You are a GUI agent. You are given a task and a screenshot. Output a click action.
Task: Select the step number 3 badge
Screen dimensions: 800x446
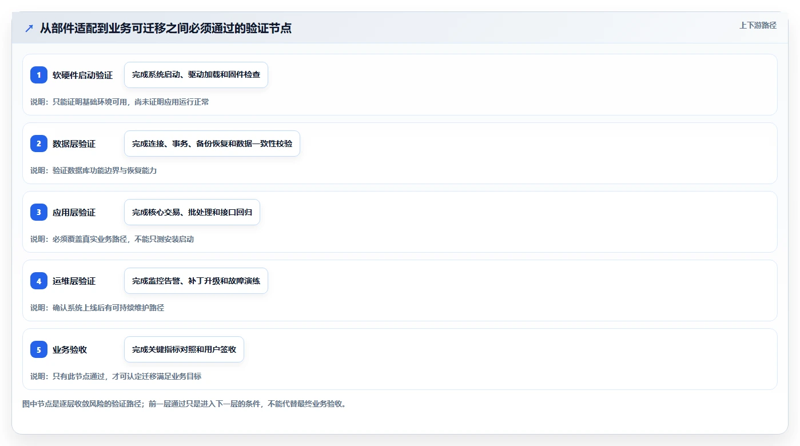click(x=39, y=212)
